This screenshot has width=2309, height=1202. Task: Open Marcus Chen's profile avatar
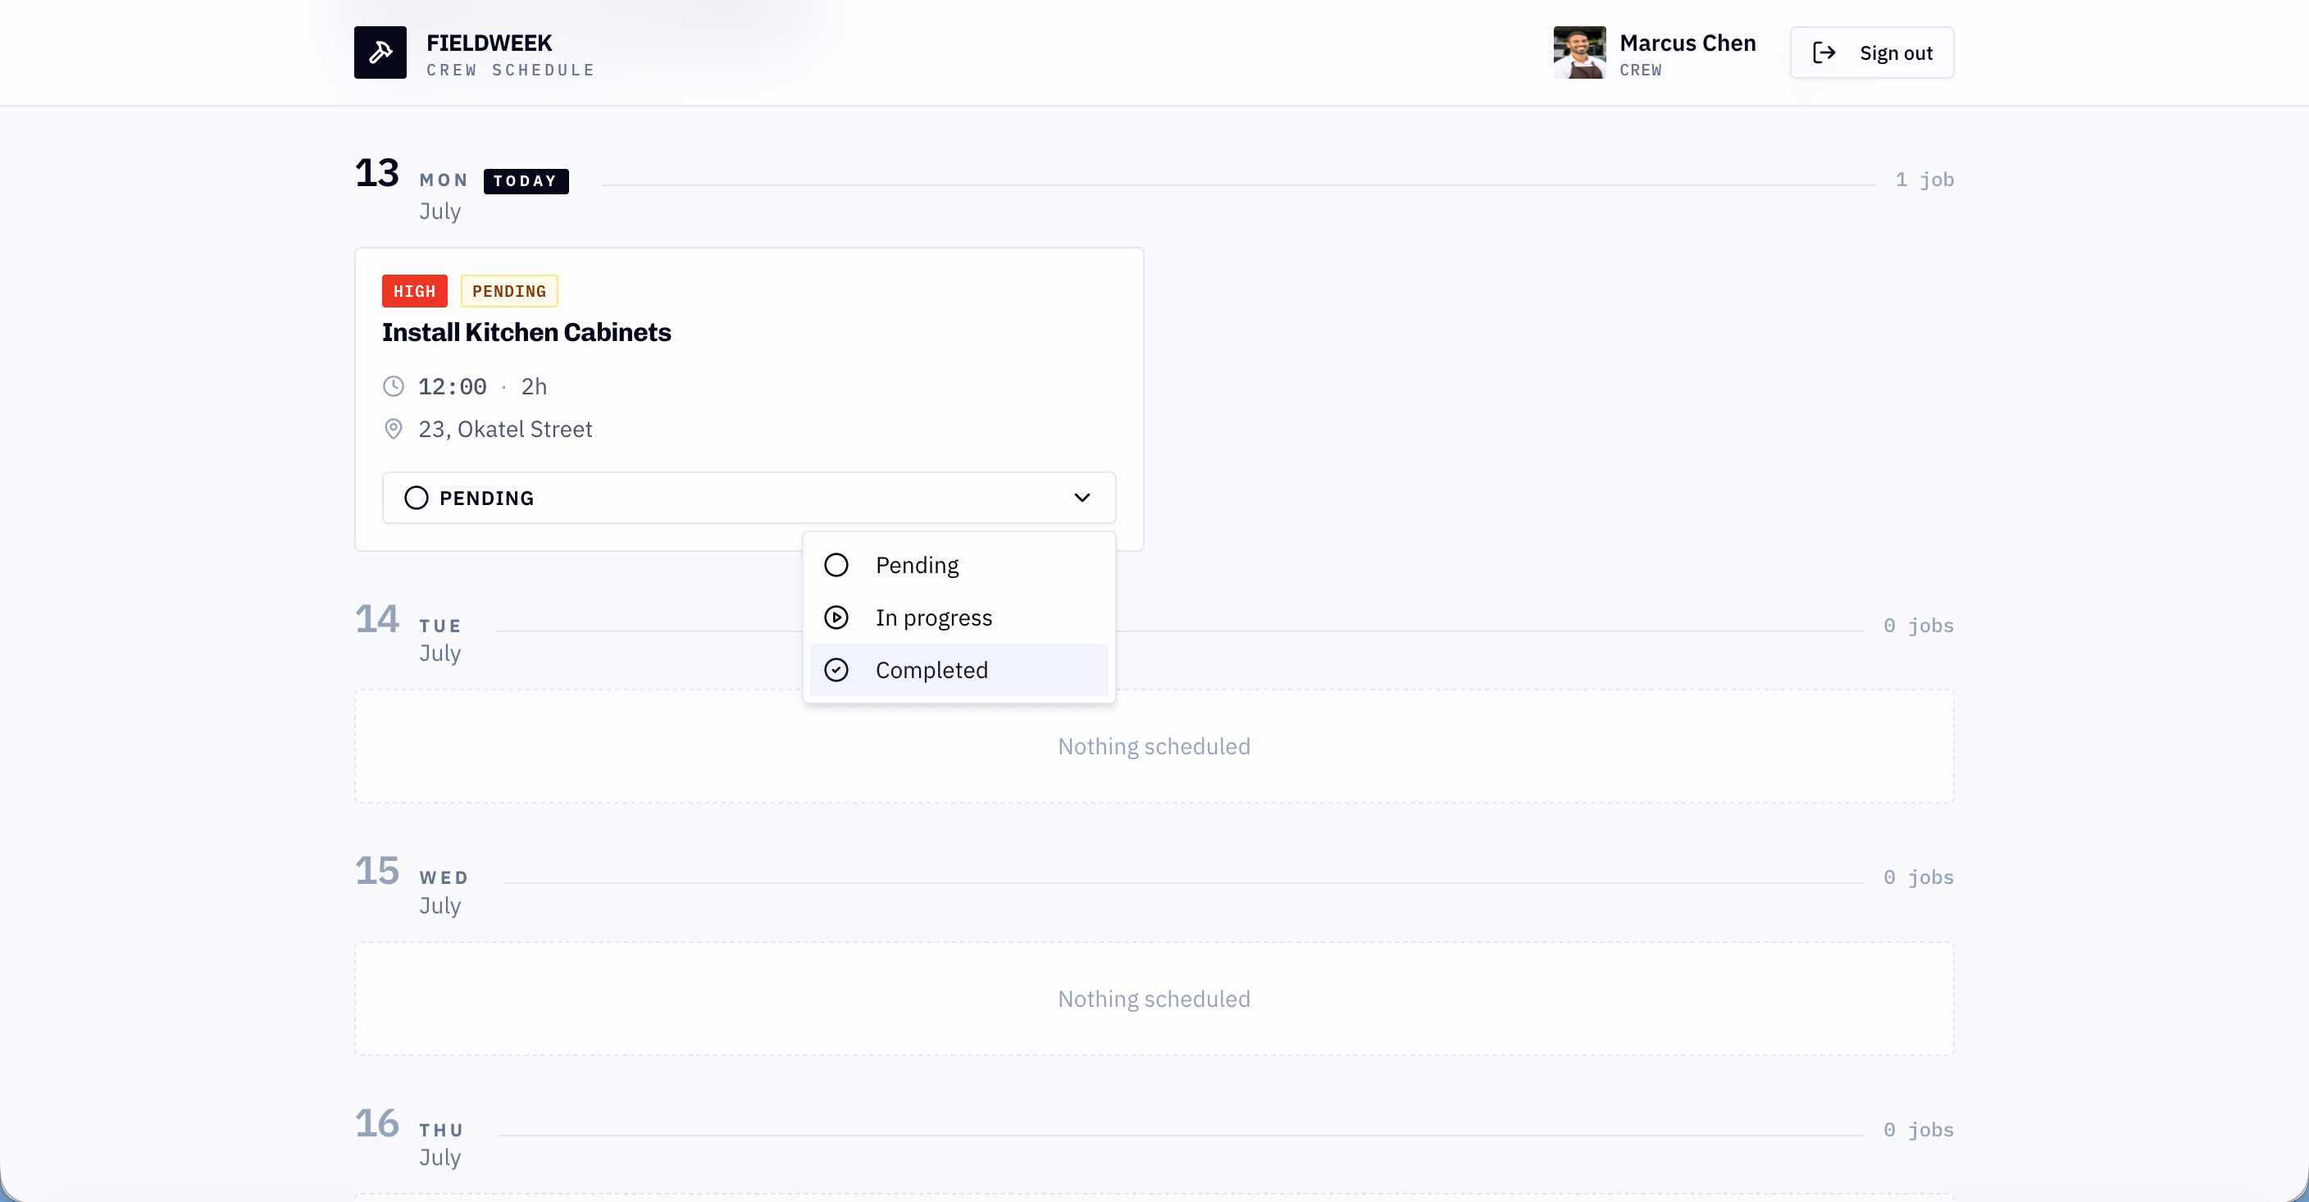pos(1579,52)
